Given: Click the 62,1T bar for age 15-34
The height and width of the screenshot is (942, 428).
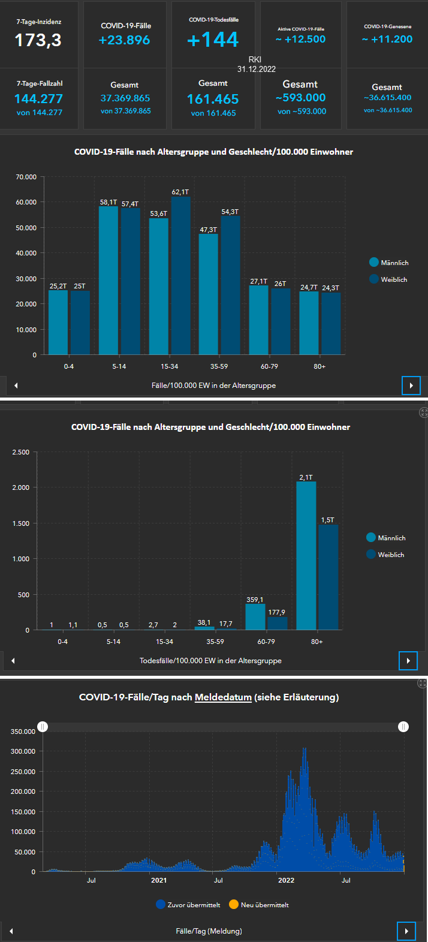Looking at the screenshot, I should pos(180,275).
